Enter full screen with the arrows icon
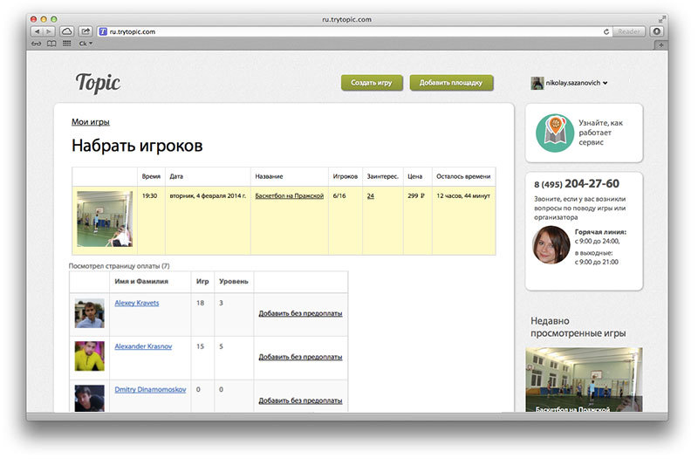This screenshot has width=698, height=465. tap(662, 19)
